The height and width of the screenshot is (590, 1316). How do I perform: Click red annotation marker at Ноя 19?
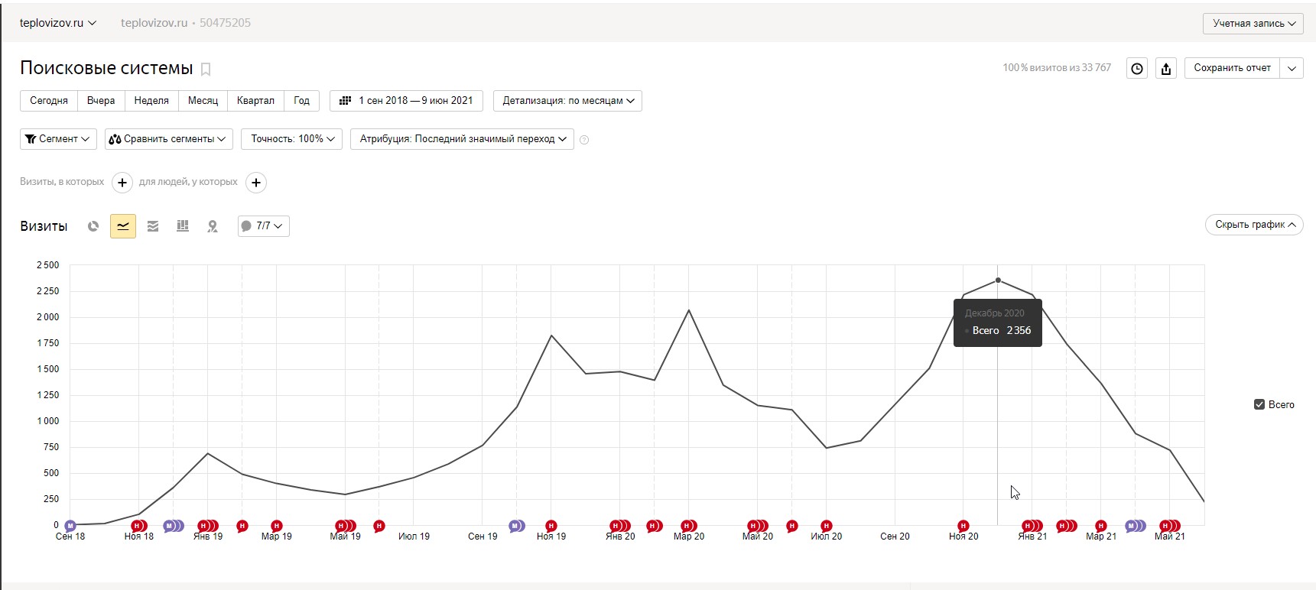click(x=551, y=526)
